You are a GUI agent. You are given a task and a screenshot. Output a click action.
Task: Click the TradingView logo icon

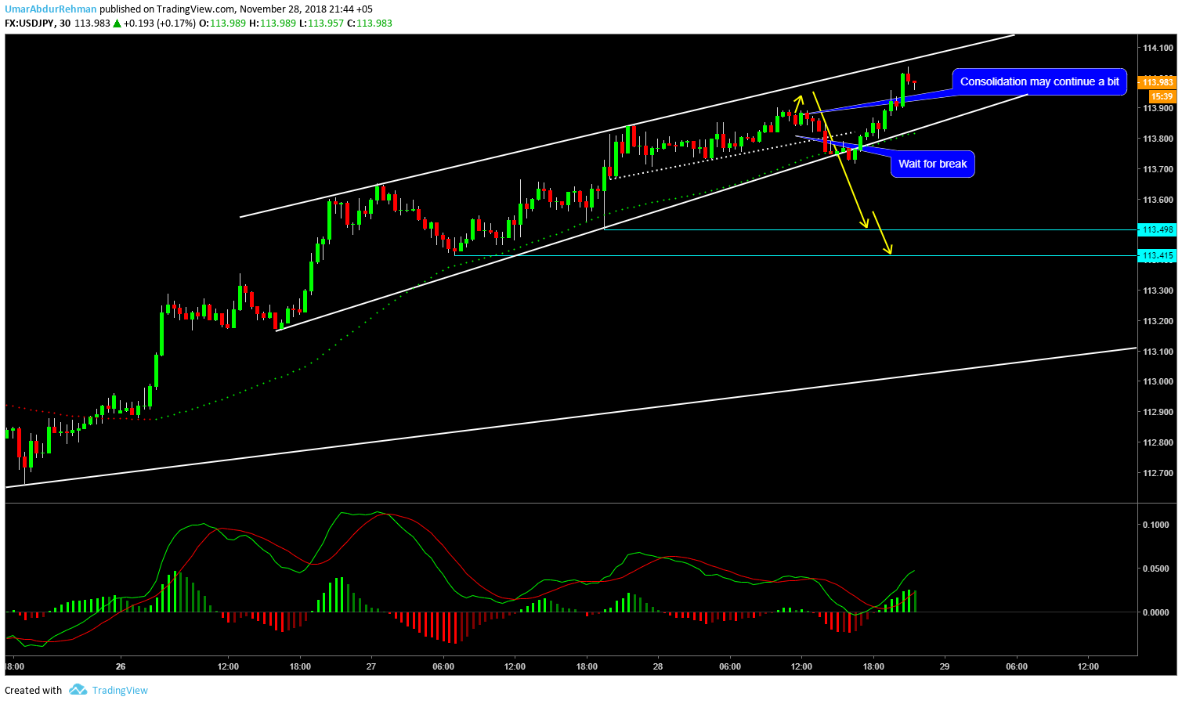(x=78, y=690)
